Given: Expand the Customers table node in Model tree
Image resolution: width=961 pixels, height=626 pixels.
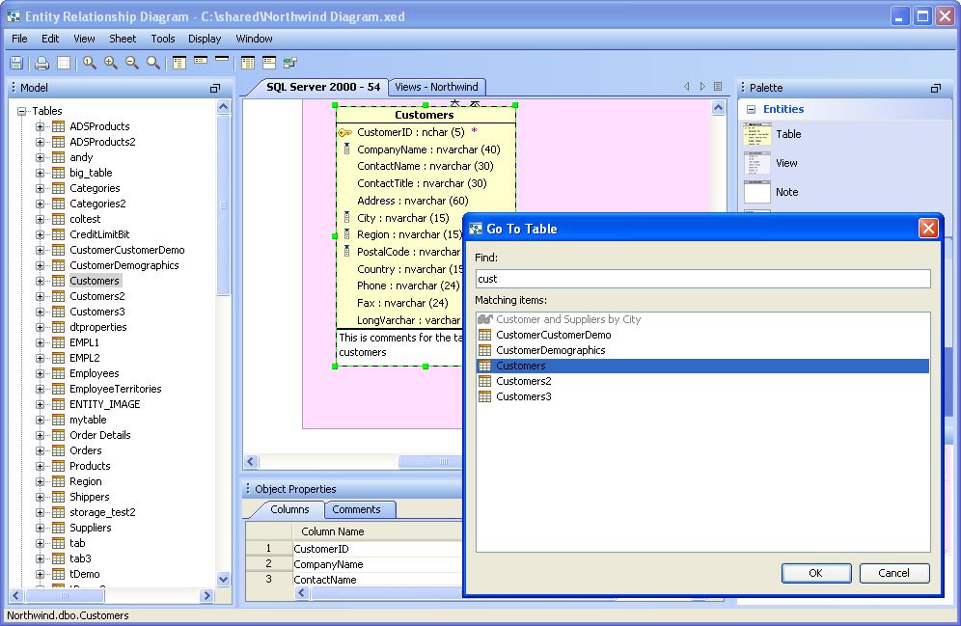Looking at the screenshot, I should coord(40,281).
